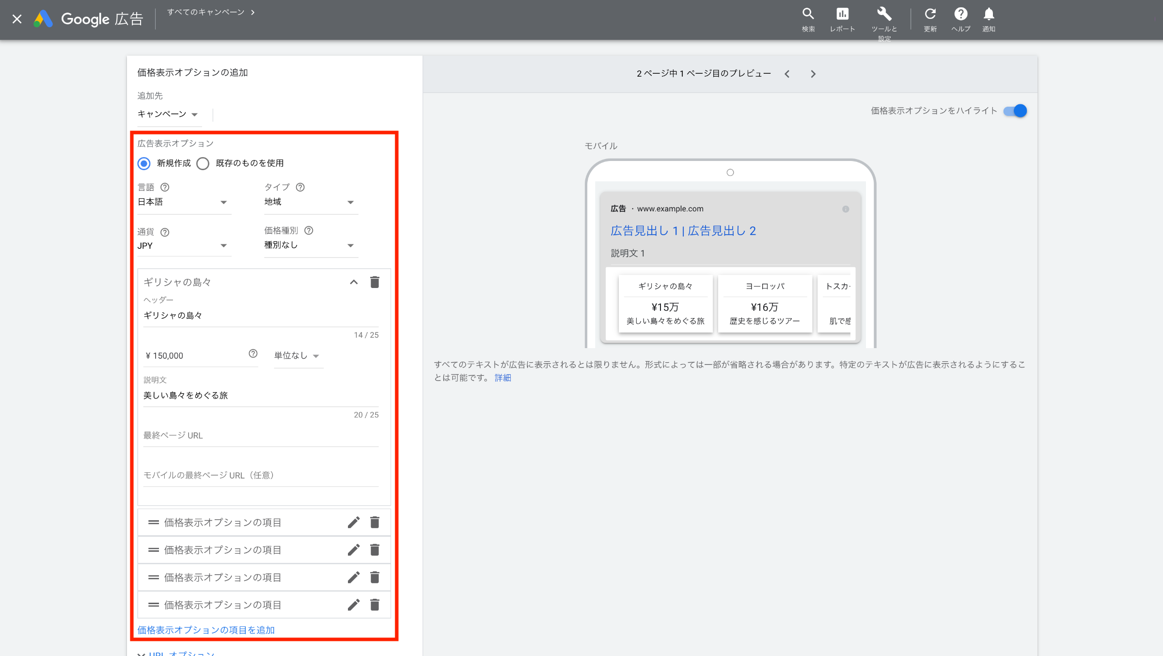This screenshot has height=656, width=1163.
Task: Click help icon beside ¥ 150,000 price
Action: coord(253,353)
